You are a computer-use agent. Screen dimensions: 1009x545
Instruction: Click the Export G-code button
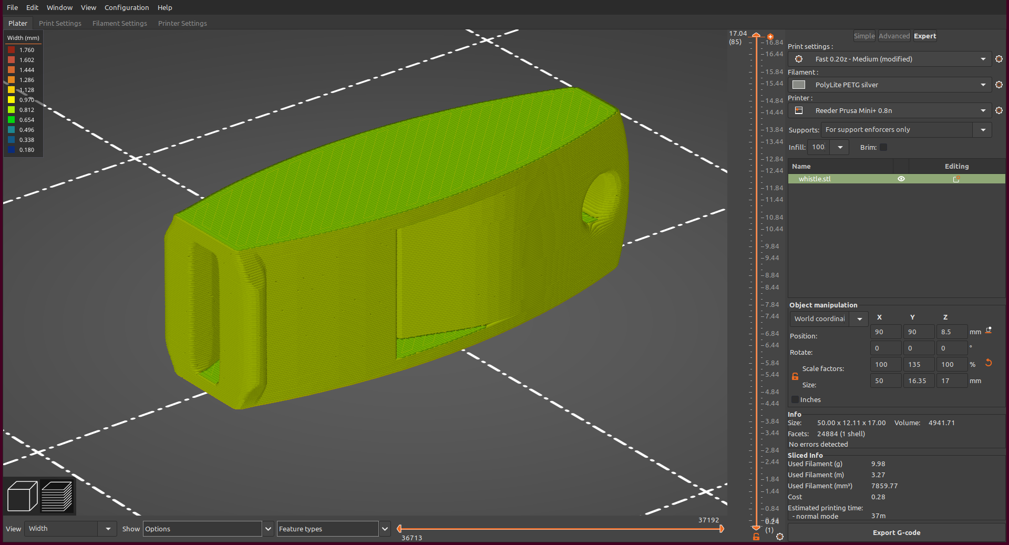(897, 532)
